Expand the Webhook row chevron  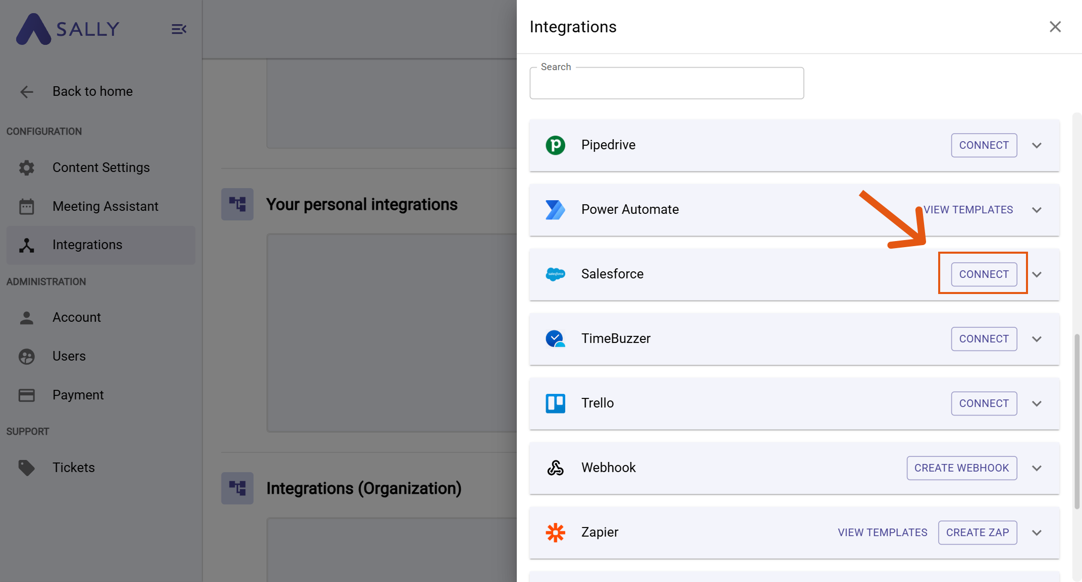click(x=1037, y=468)
